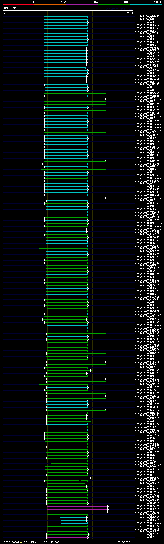Viewport: 164px width, 544px height.
Task: Select hit label UniRef100_Q5EBE8-2
Action: (x=149, y=223)
